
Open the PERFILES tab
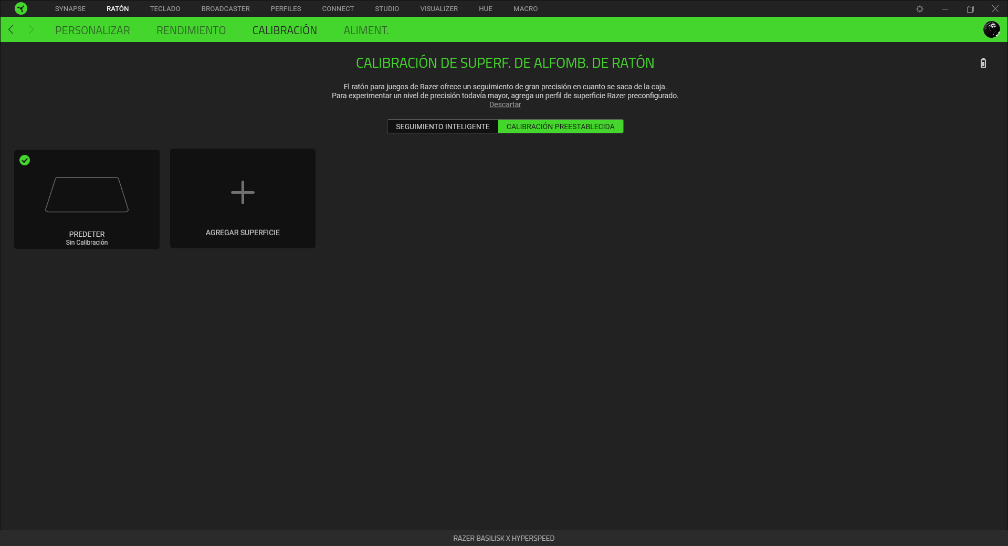[x=286, y=9]
